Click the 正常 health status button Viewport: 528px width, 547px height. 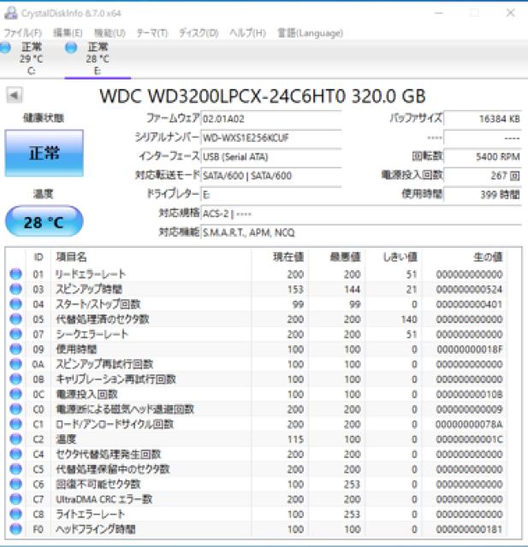coord(44,153)
